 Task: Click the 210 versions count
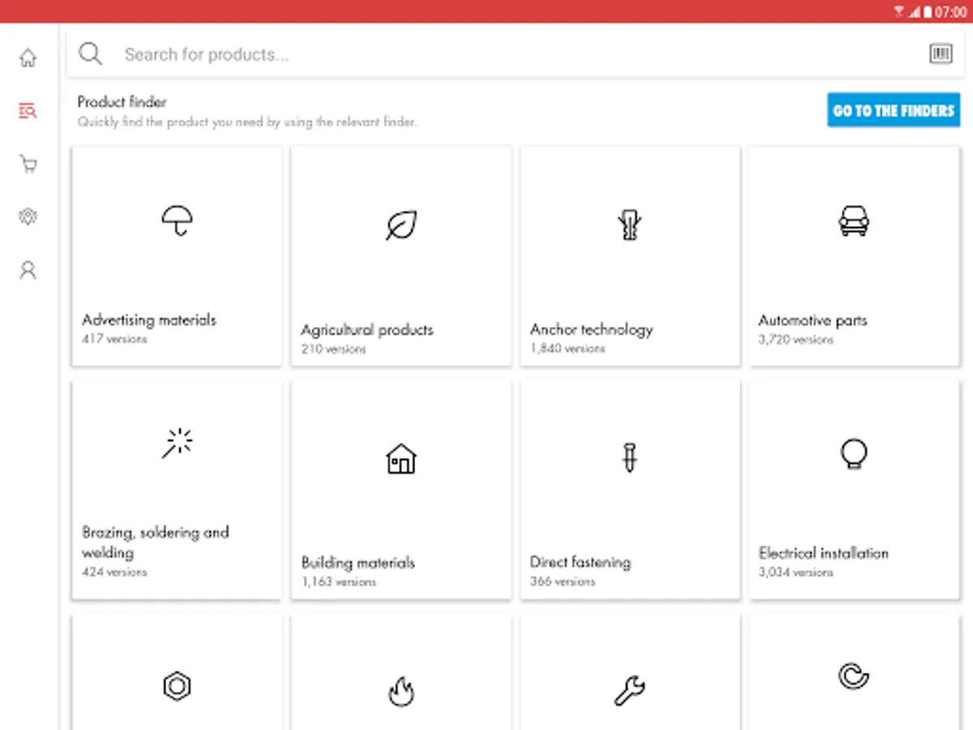coord(333,349)
